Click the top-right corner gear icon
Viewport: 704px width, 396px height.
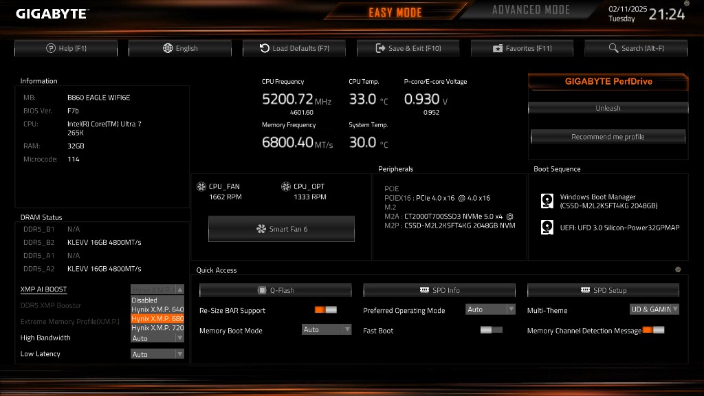tap(687, 3)
